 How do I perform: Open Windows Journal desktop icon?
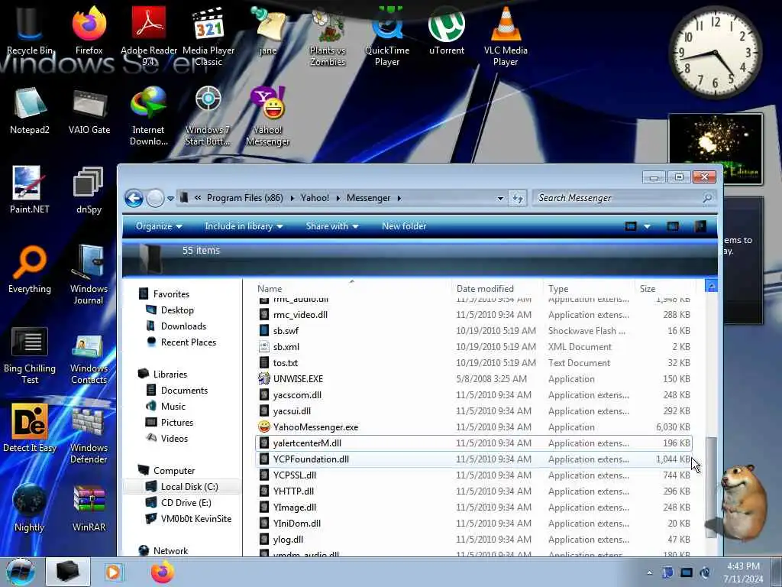89,274
